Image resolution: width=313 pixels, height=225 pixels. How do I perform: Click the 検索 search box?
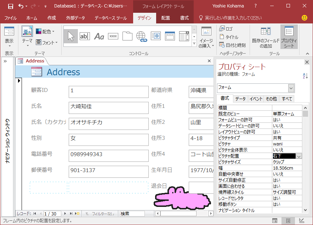tap(132, 214)
